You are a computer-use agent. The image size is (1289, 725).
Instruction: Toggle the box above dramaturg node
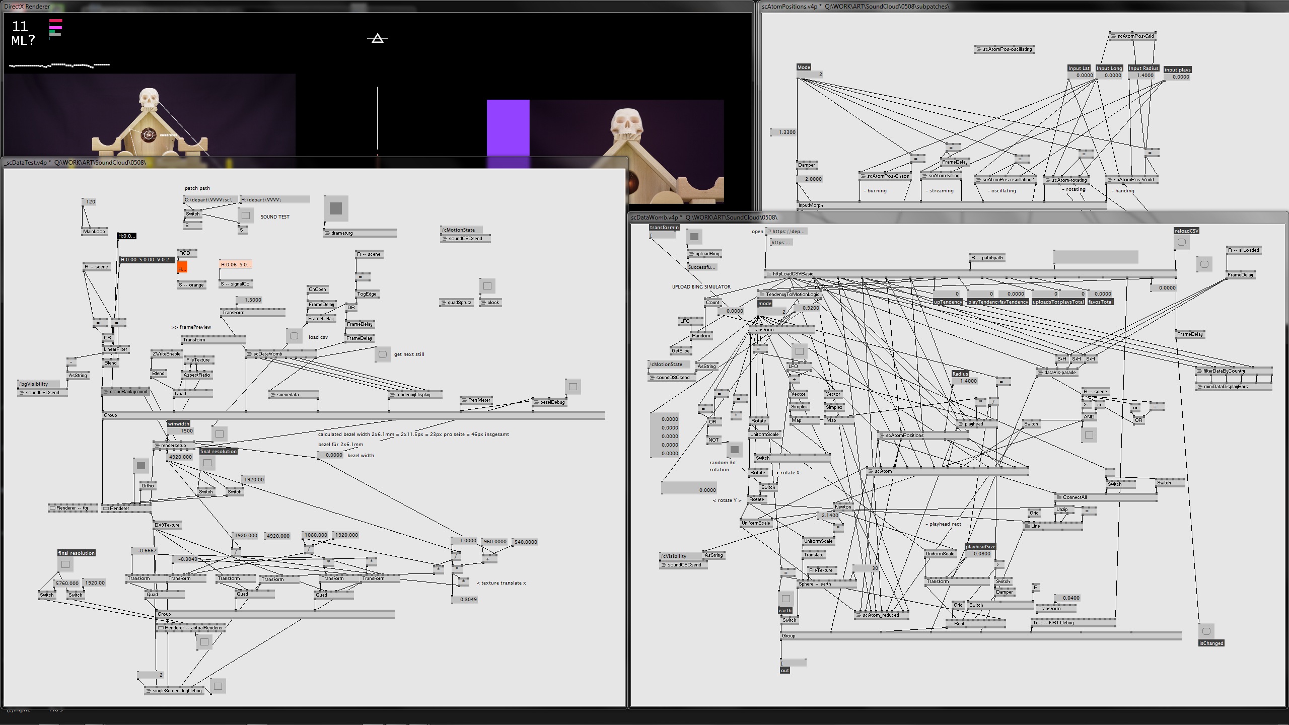[x=336, y=208]
